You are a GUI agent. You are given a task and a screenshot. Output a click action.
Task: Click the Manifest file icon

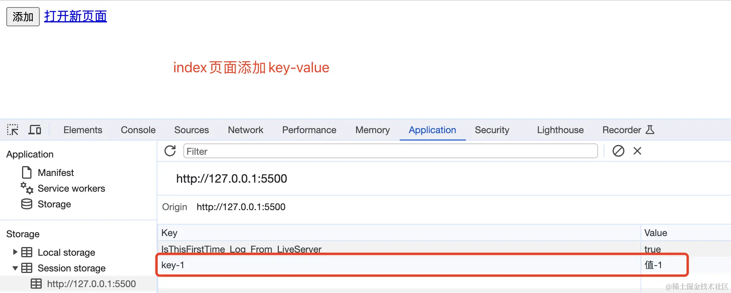click(27, 172)
